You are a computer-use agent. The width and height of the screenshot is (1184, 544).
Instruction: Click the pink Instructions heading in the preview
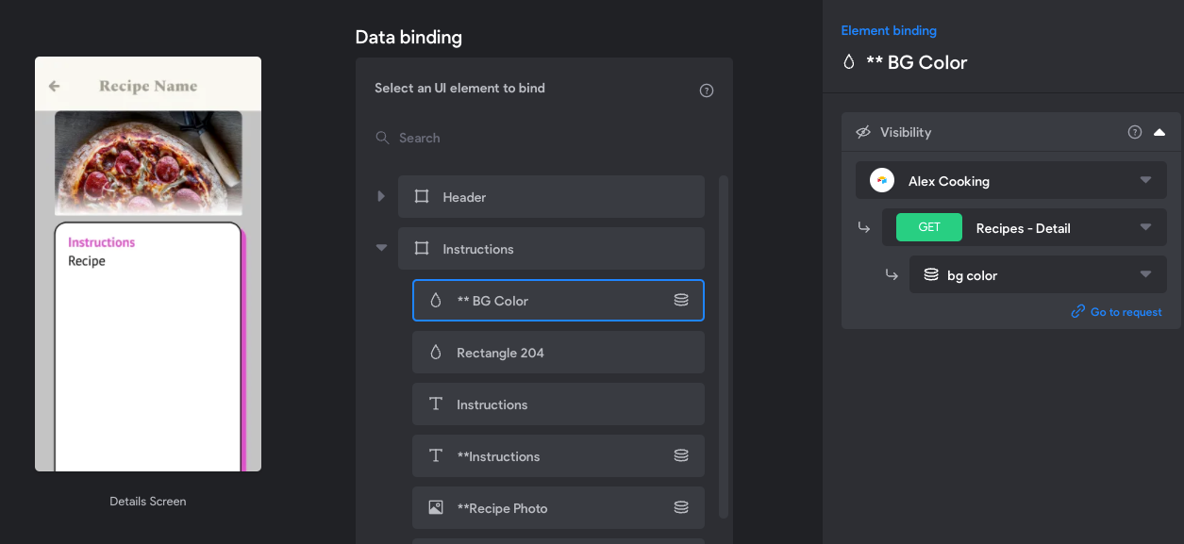[102, 242]
